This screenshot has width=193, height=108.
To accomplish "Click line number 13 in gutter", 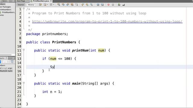I will (19, 59).
